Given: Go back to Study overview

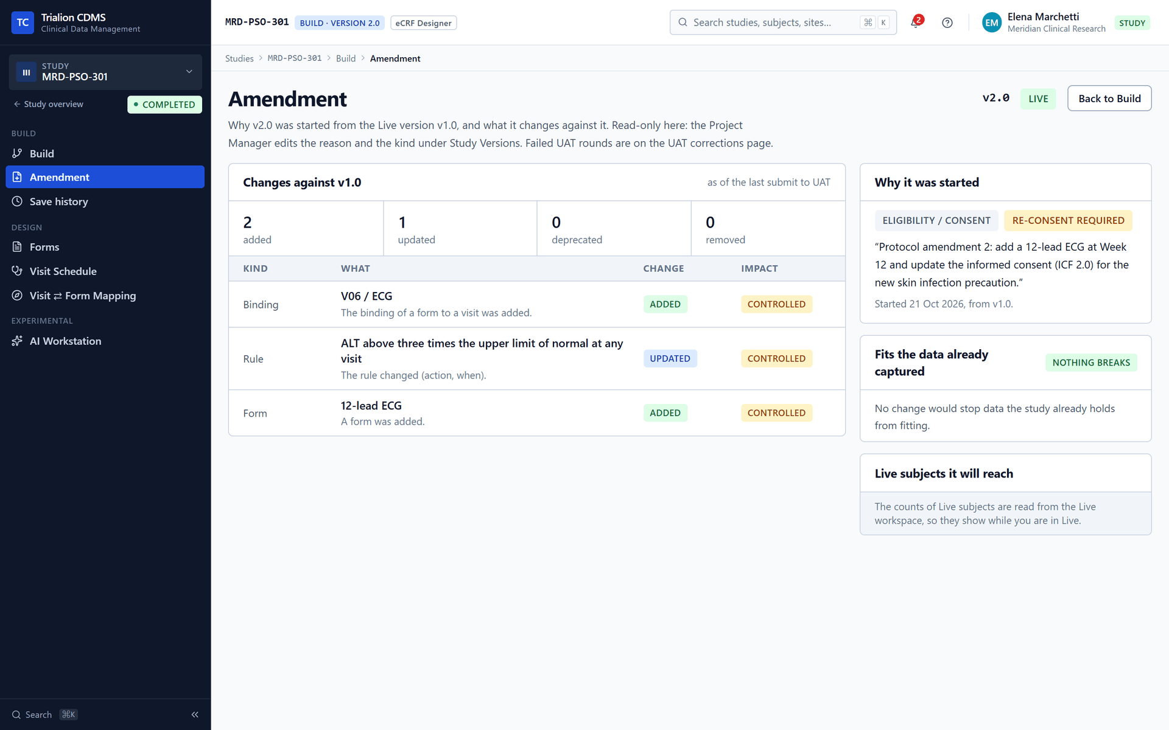Looking at the screenshot, I should [x=49, y=104].
